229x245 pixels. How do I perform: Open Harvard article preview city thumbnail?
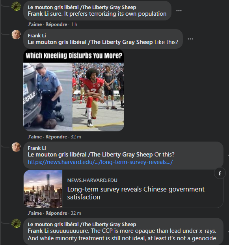(x=43, y=189)
